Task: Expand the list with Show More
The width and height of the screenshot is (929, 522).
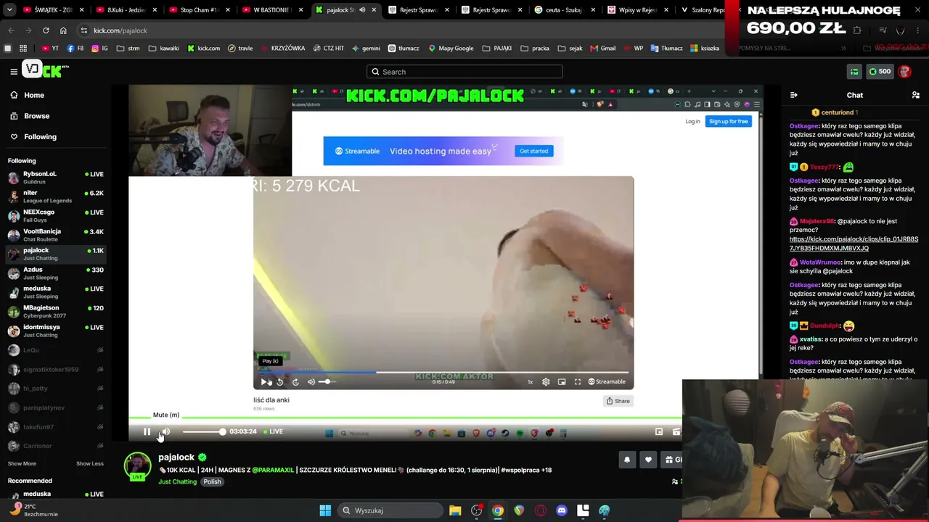Action: tap(22, 463)
